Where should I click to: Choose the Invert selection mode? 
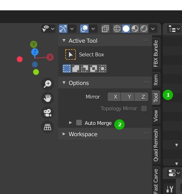(94, 69)
